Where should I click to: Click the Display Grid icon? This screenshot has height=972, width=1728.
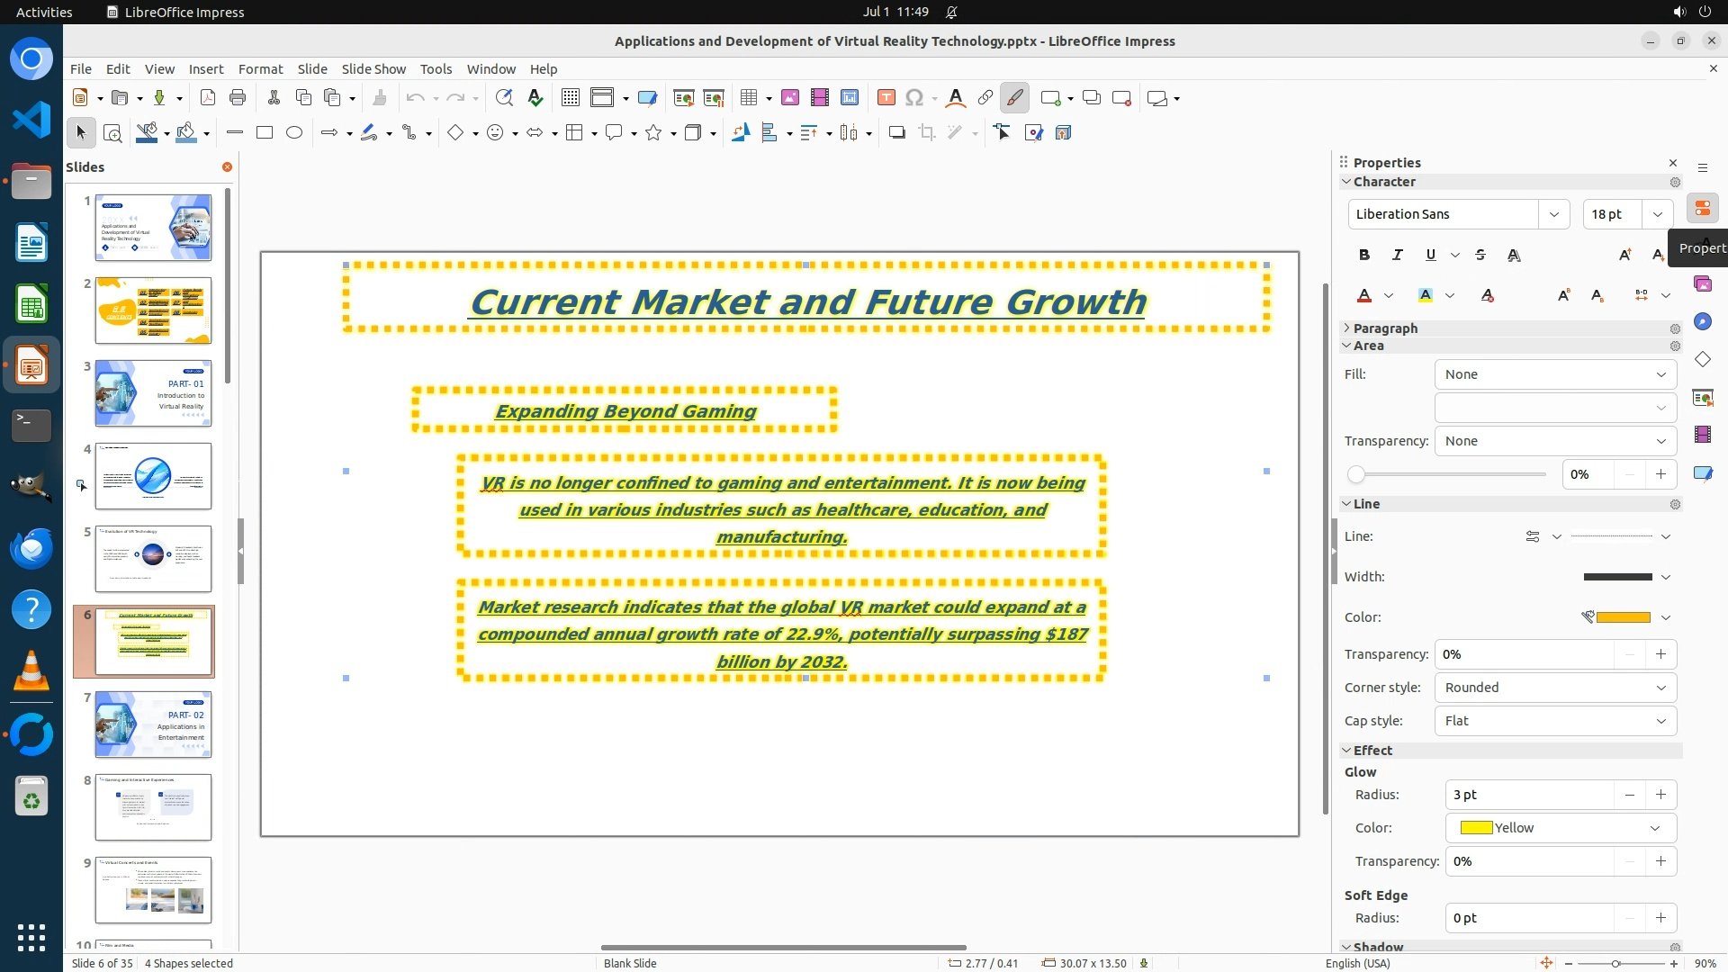coord(570,97)
